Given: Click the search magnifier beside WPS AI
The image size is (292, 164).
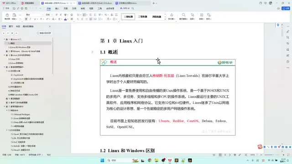Looking at the screenshot, I should tap(133, 8).
